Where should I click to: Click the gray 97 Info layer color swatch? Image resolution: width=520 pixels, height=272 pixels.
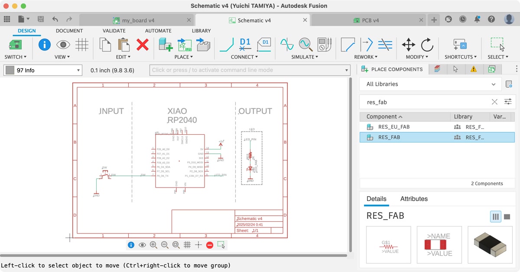pyautogui.click(x=10, y=70)
